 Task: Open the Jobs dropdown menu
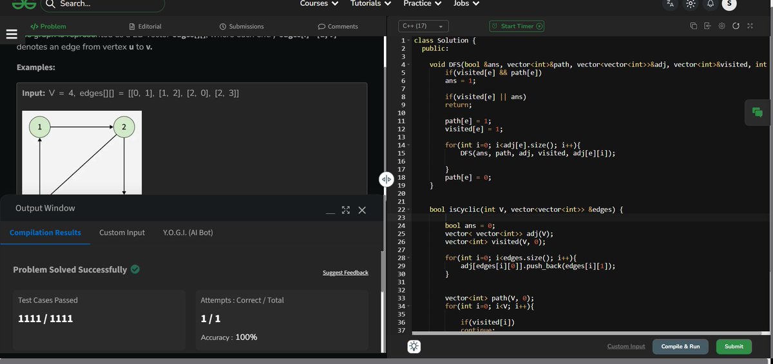(x=466, y=3)
